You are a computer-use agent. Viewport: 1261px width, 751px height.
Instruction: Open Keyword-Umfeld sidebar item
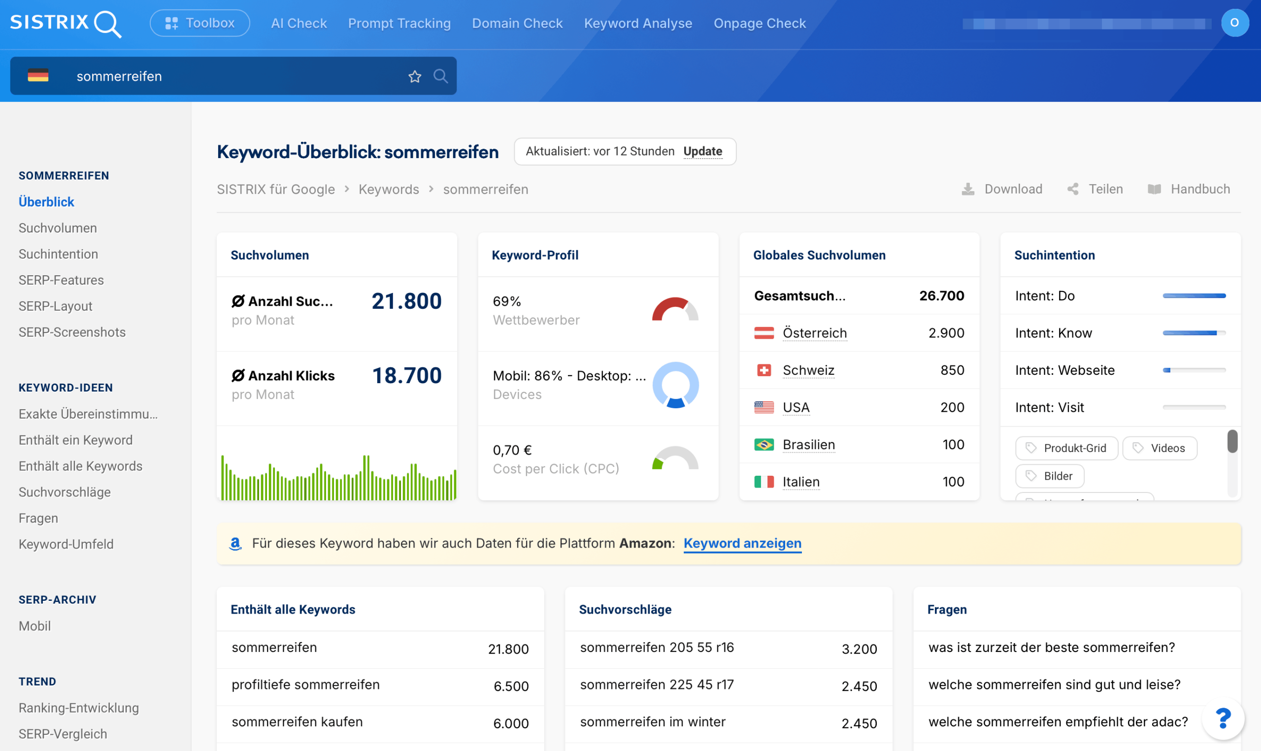66,545
